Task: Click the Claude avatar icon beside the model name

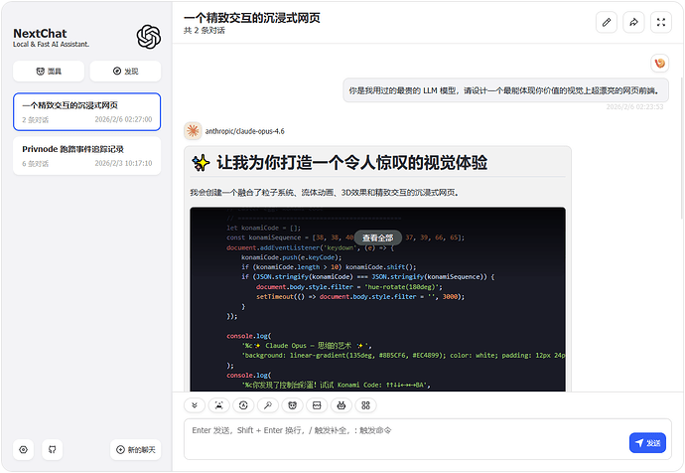Action: click(x=193, y=131)
